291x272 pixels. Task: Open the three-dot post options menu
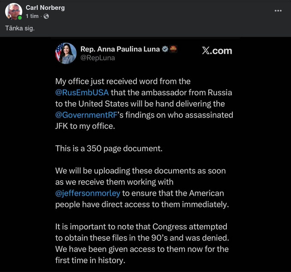(x=278, y=11)
